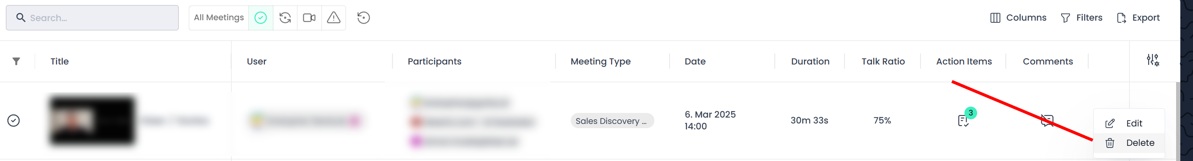The height and width of the screenshot is (161, 1193).
Task: Open table settings sliders icon
Action: (x=1153, y=60)
